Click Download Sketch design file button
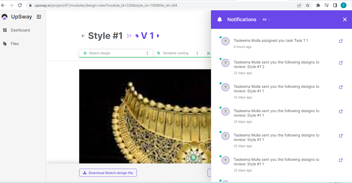 pos(108,172)
